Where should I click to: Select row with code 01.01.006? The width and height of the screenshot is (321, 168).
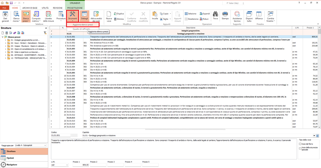184,85
